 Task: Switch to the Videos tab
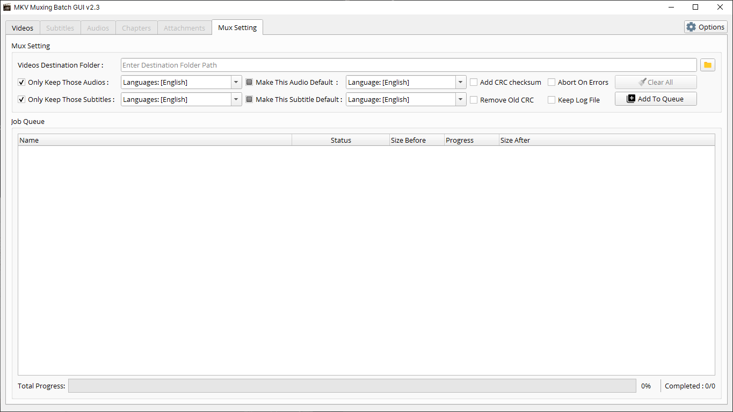click(22, 27)
